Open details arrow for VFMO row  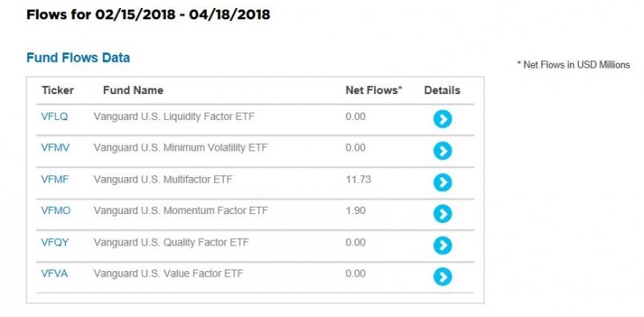click(442, 213)
